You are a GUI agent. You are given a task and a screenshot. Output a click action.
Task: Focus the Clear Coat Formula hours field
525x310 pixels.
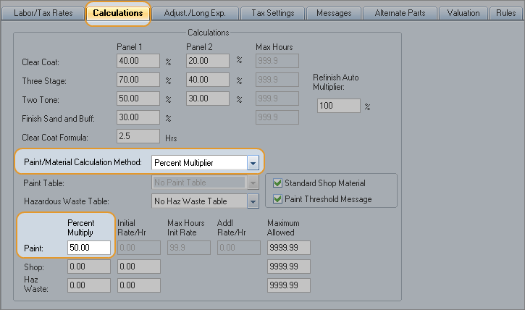138,136
